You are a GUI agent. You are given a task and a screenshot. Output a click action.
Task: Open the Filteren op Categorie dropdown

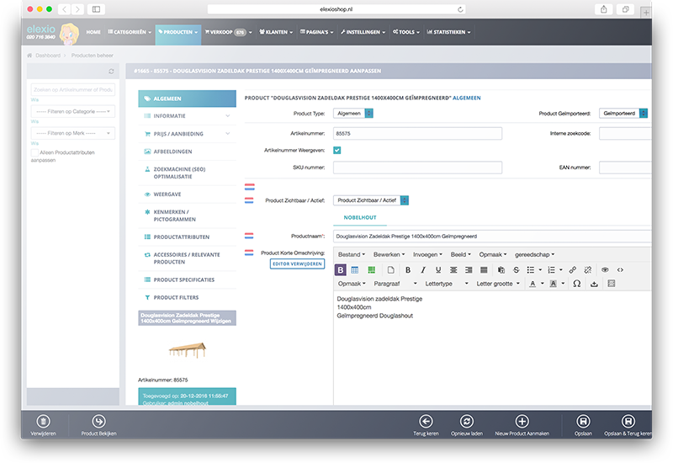73,112
